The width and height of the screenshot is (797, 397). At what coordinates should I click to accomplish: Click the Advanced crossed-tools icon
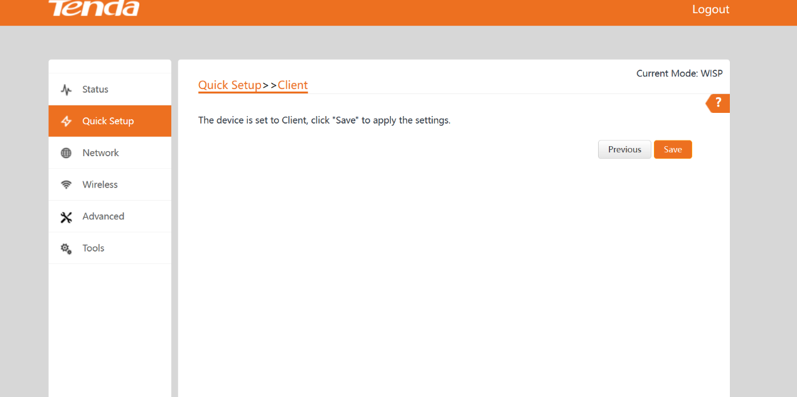click(66, 217)
